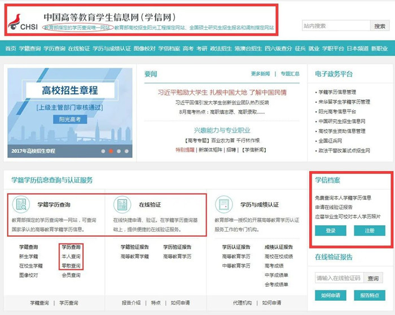Image resolution: width=395 pixels, height=315 pixels.
Task: Open the 兴趣能力与专业职业 headline
Action: point(222,130)
